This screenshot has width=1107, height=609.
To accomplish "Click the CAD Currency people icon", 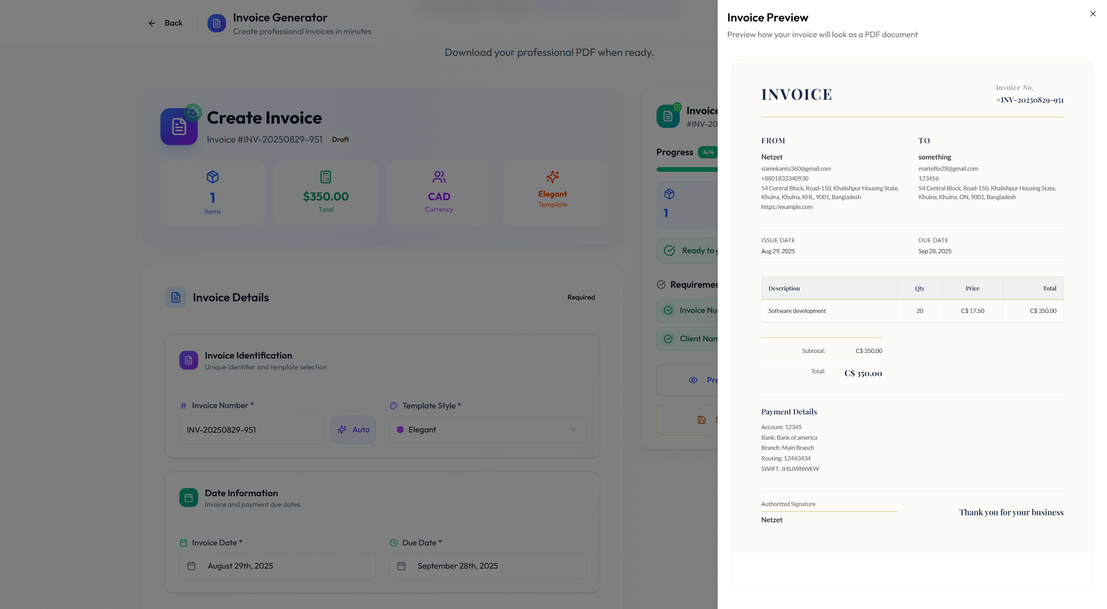I will coord(439,177).
